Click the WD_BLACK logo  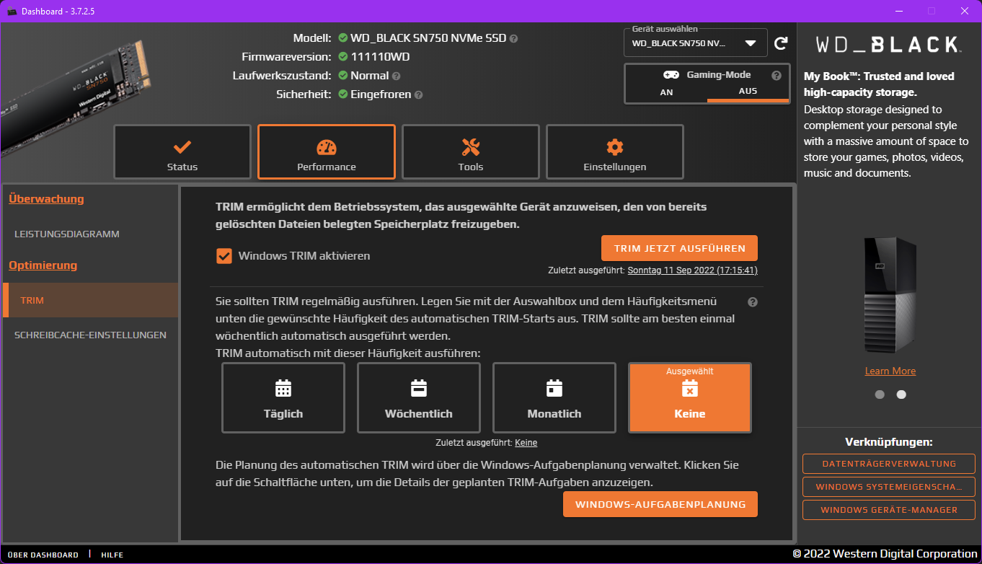click(x=888, y=45)
